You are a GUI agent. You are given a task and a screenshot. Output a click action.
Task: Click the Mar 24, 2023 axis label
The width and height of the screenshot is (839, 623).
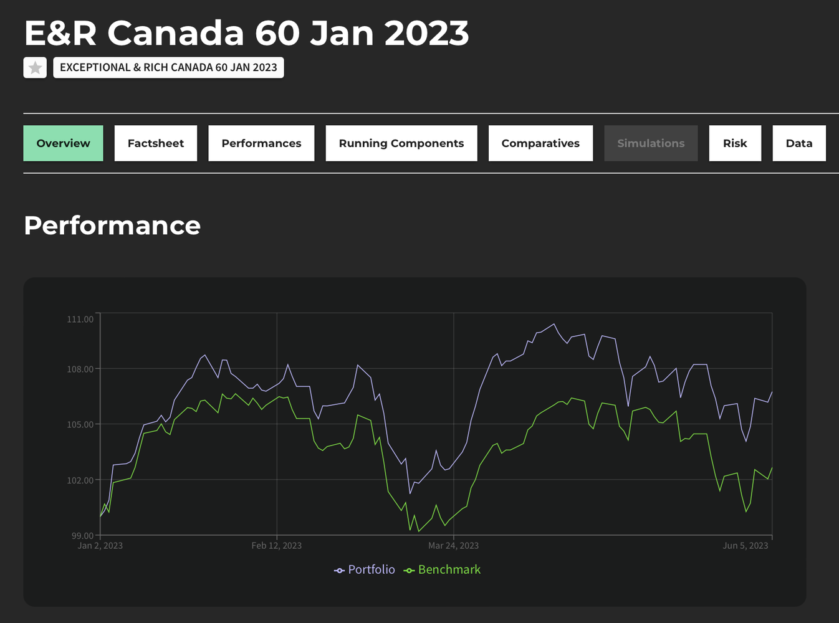[453, 546]
